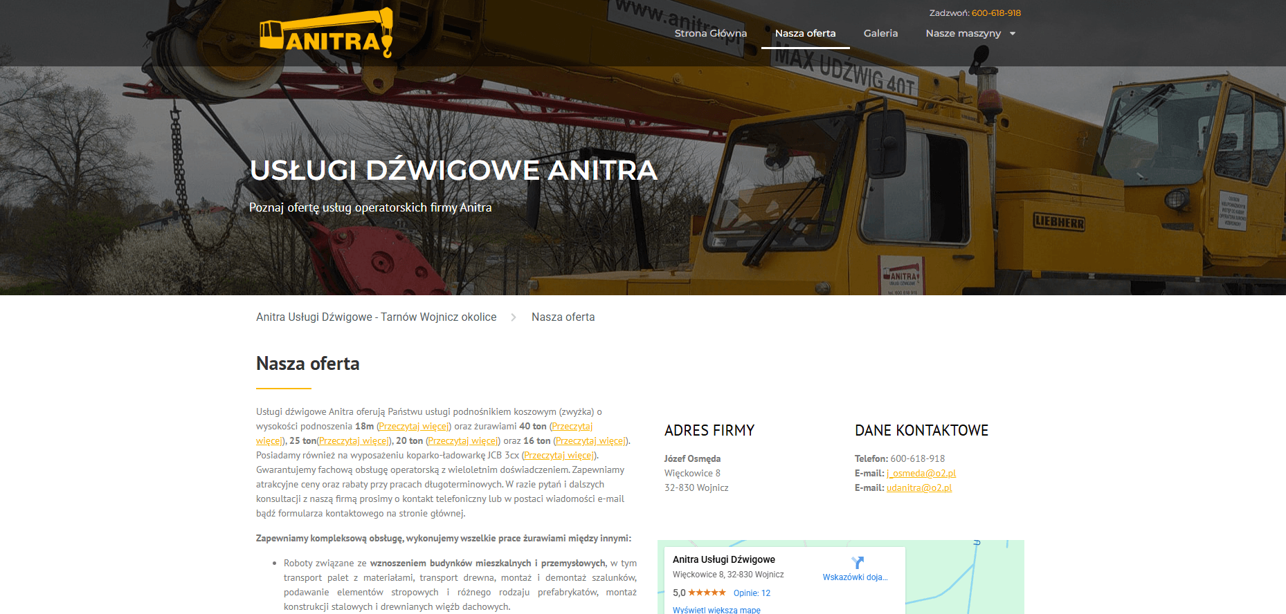Click breadcrumb Anitra Usługi Dźwigowe - Tarnów Wojnicz okolice
The image size is (1286, 614).
pos(377,317)
